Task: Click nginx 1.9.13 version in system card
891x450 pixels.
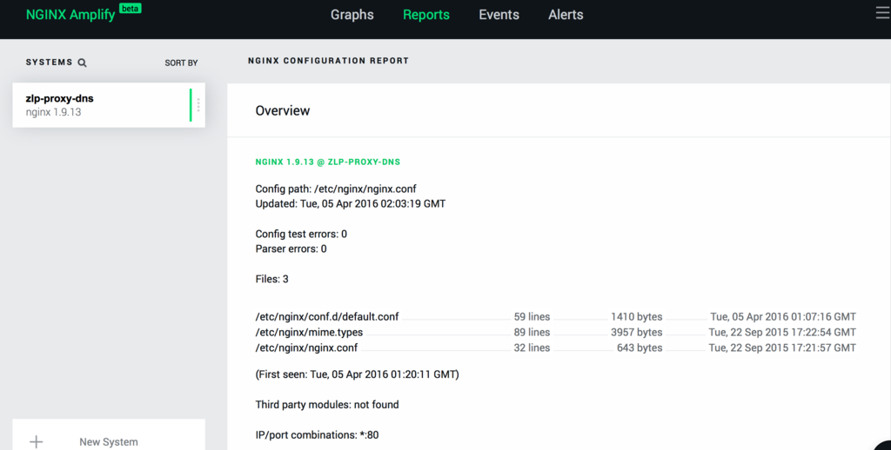Action: pyautogui.click(x=53, y=112)
